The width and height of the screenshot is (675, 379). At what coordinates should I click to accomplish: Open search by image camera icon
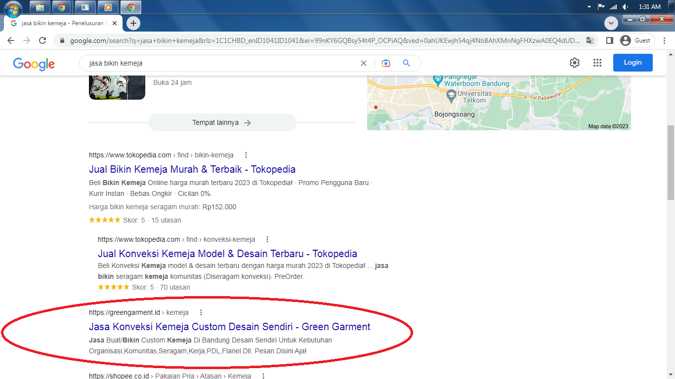pyautogui.click(x=386, y=63)
